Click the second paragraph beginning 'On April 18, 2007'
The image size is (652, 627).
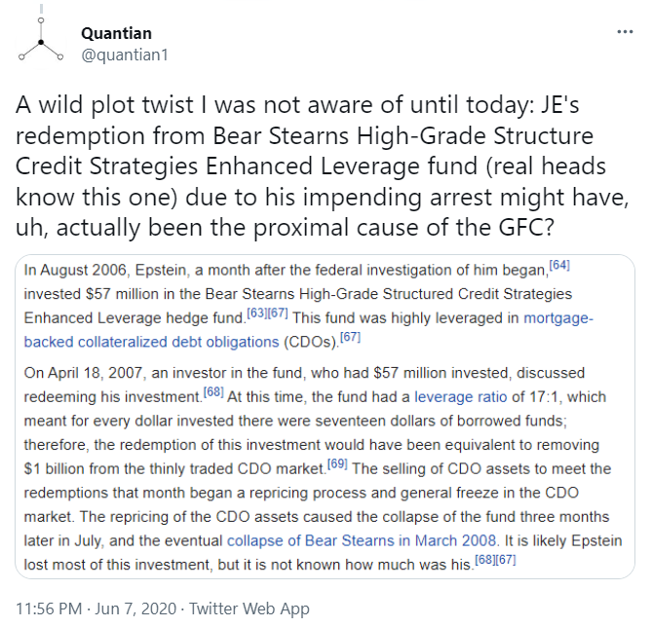click(x=323, y=468)
